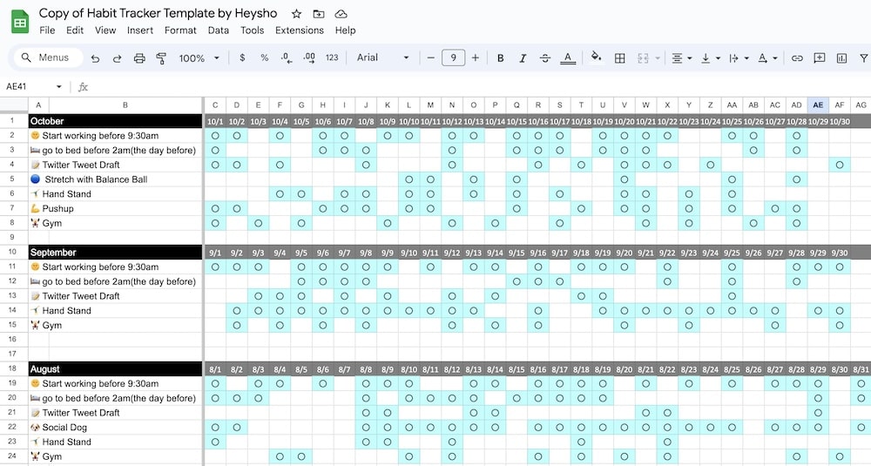
Task: Increase font size with plus button
Action: [476, 58]
